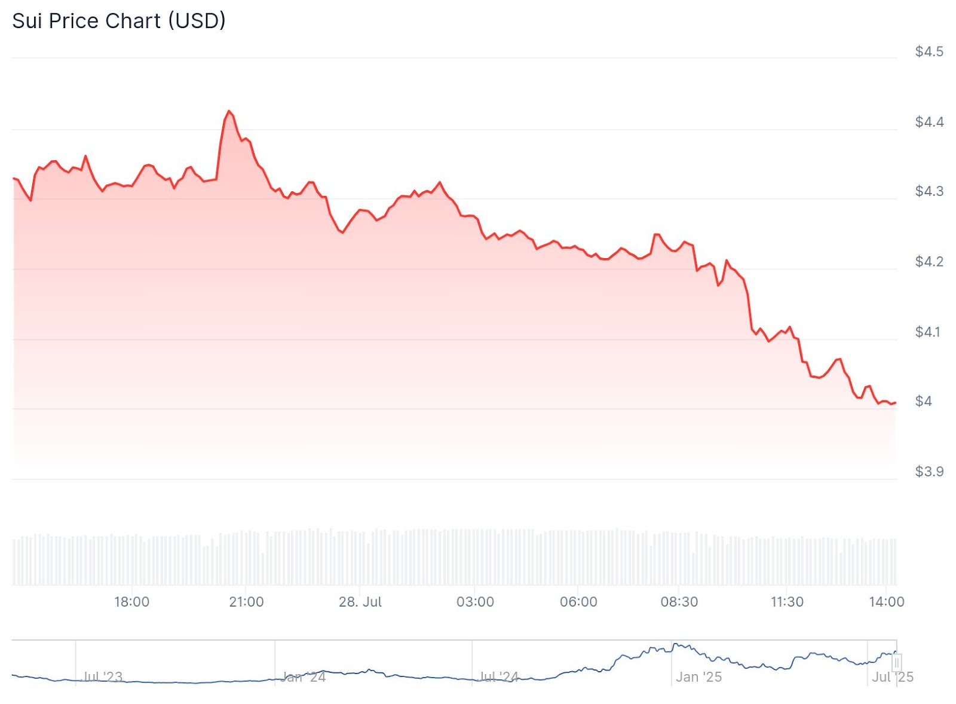The height and width of the screenshot is (704, 956).
Task: Click the navigator range handle grip
Action: click(896, 663)
